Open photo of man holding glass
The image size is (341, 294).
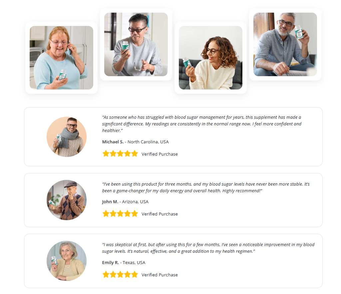(x=136, y=44)
